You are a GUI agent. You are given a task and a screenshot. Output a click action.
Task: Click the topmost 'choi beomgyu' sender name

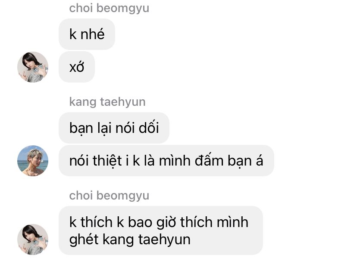(109, 8)
